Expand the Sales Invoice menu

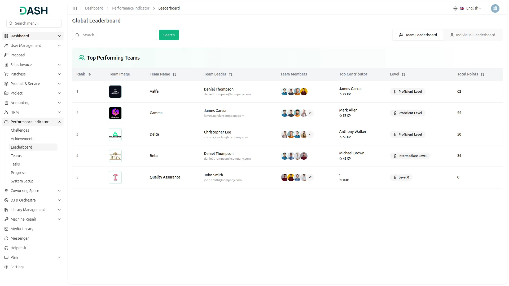tap(33, 65)
